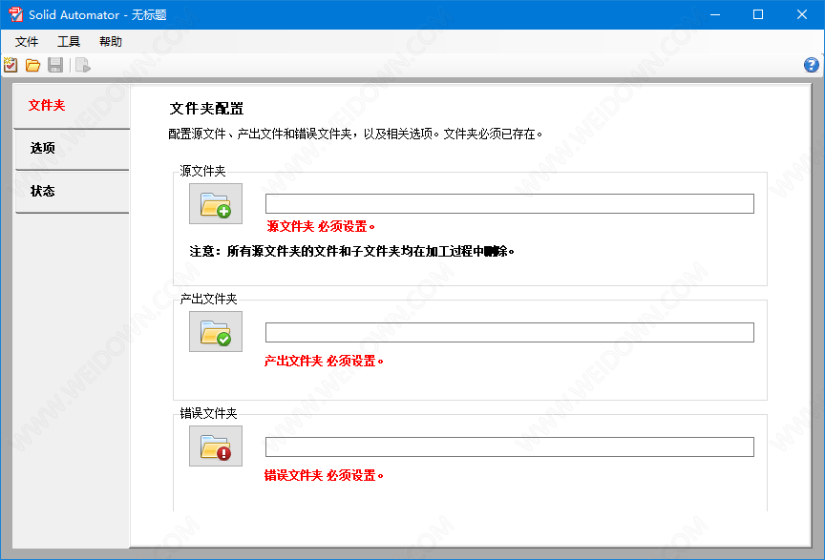This screenshot has width=825, height=560.
Task: Click the run document toolbar icon
Action: (83, 65)
